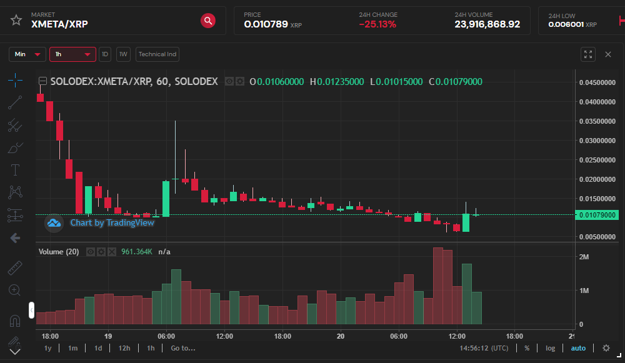Open the Technical Ind panel

157,54
